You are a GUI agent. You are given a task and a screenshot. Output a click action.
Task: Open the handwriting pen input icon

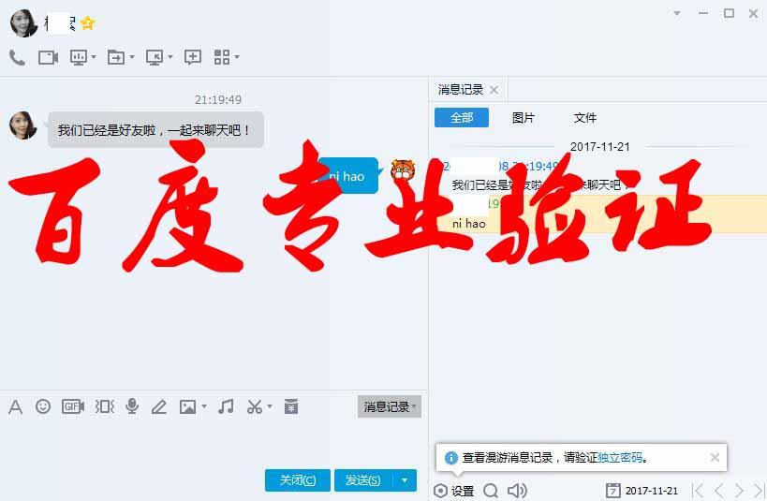pos(159,406)
